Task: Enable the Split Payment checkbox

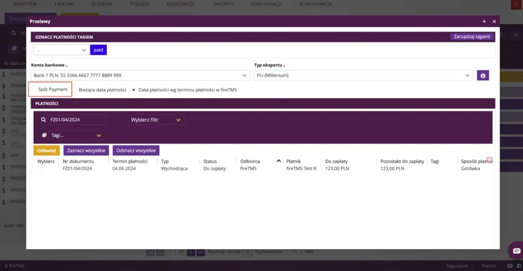Action: pos(34,89)
